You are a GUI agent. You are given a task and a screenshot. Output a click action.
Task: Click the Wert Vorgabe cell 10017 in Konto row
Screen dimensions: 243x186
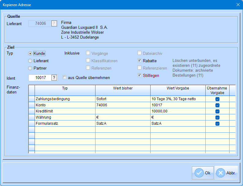(x=178, y=105)
